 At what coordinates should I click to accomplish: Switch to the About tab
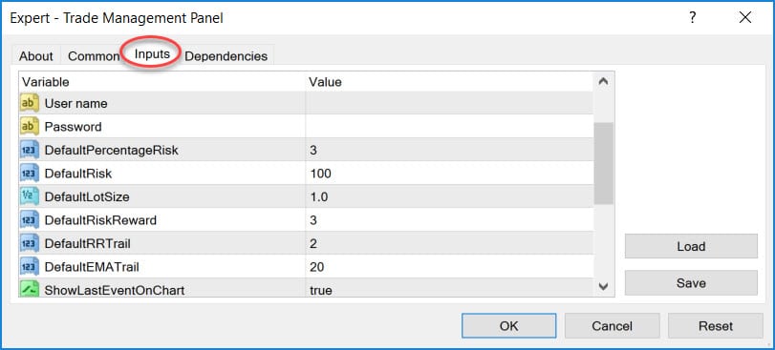point(36,56)
